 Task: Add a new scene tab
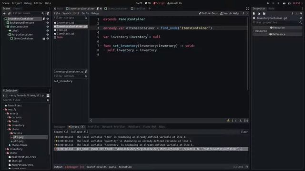click(150, 9)
